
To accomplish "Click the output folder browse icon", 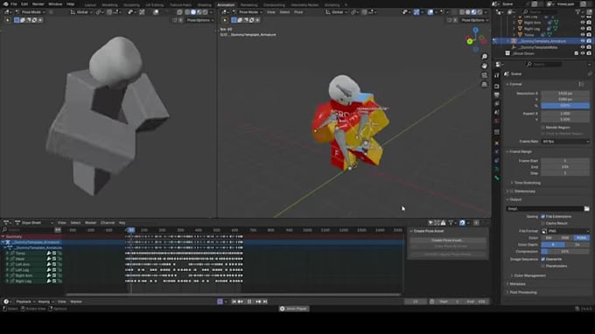I will point(586,208).
